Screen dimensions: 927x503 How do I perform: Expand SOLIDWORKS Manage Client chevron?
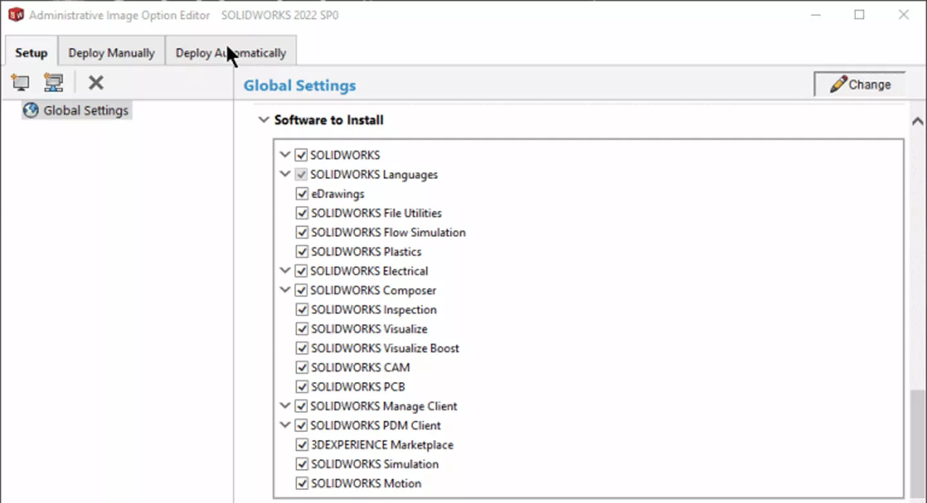[x=285, y=406]
